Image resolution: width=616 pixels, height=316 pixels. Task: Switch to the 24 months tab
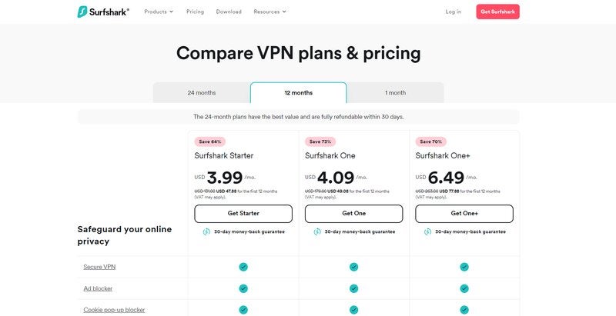(x=202, y=93)
